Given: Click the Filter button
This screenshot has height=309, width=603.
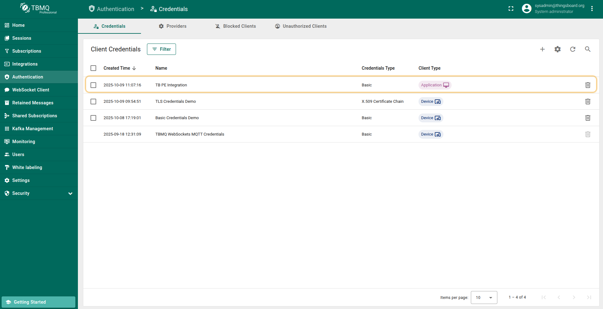Looking at the screenshot, I should [x=161, y=49].
